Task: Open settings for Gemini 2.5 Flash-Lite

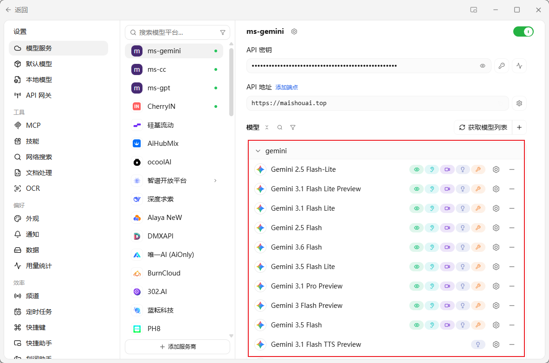Action: 496,169
